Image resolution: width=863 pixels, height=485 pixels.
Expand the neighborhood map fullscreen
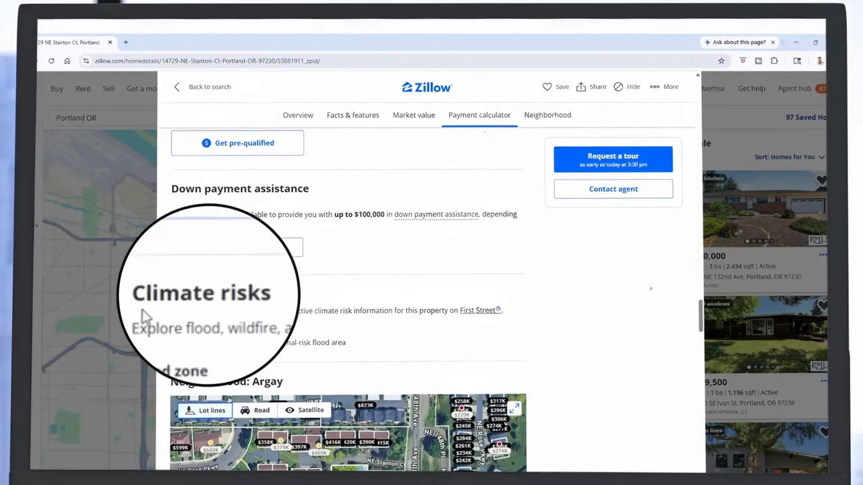514,408
